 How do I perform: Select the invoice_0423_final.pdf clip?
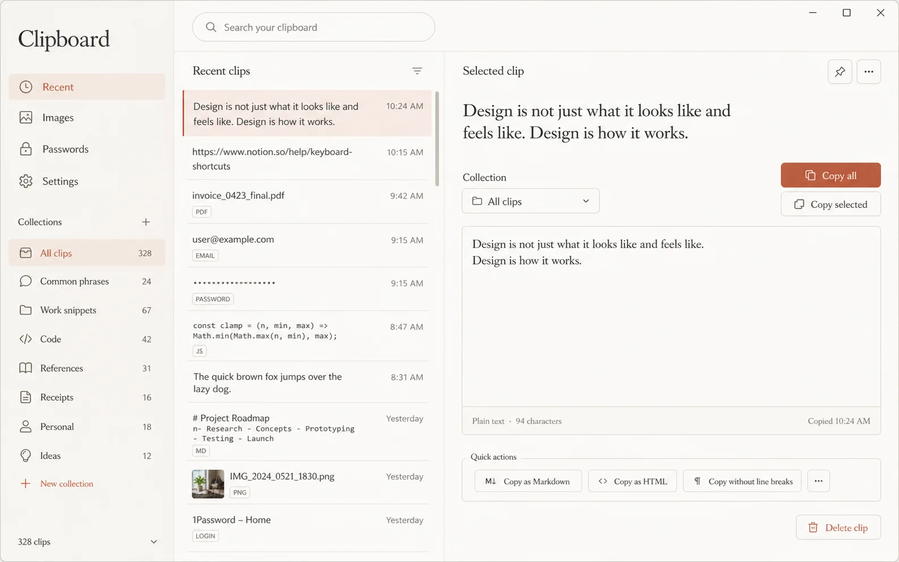coord(308,202)
